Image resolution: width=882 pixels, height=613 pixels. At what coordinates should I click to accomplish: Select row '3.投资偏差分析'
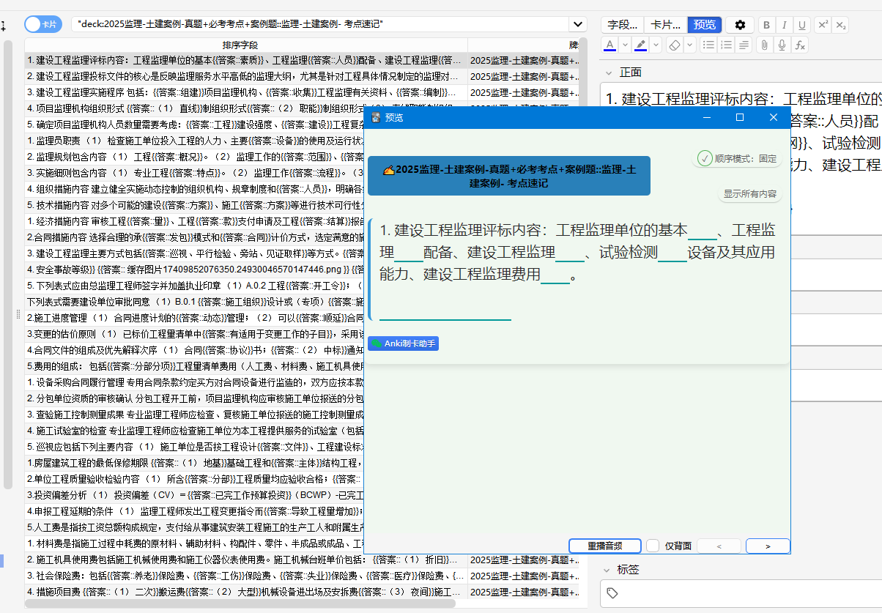(x=194, y=494)
